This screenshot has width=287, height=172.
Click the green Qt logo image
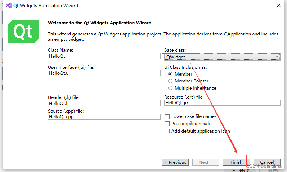click(23, 31)
